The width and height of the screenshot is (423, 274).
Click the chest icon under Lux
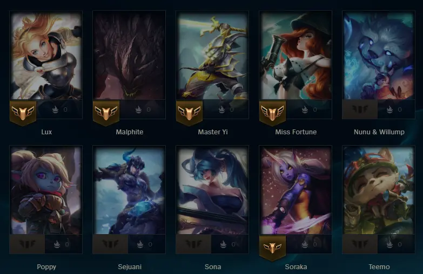[x=55, y=109]
